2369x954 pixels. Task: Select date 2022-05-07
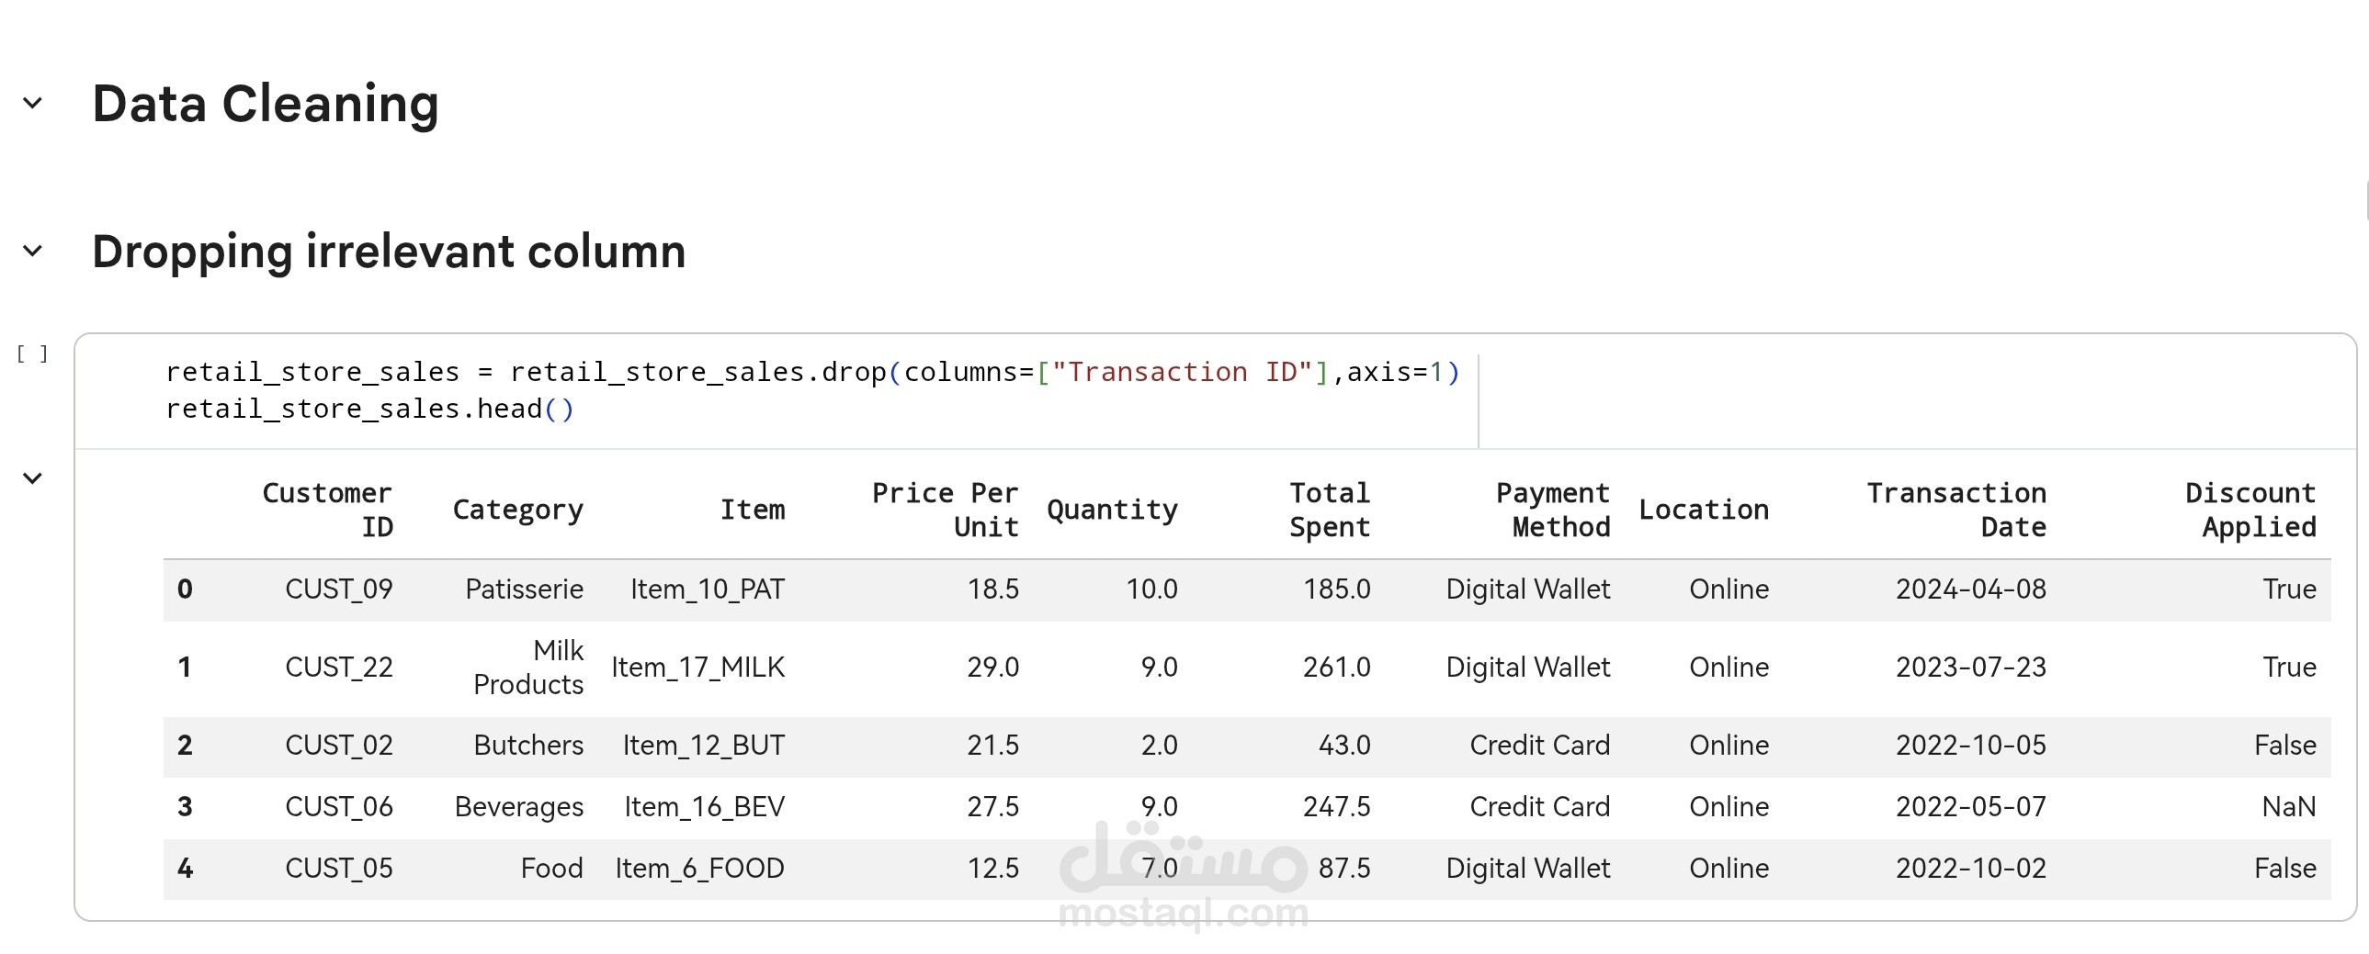(x=1972, y=807)
